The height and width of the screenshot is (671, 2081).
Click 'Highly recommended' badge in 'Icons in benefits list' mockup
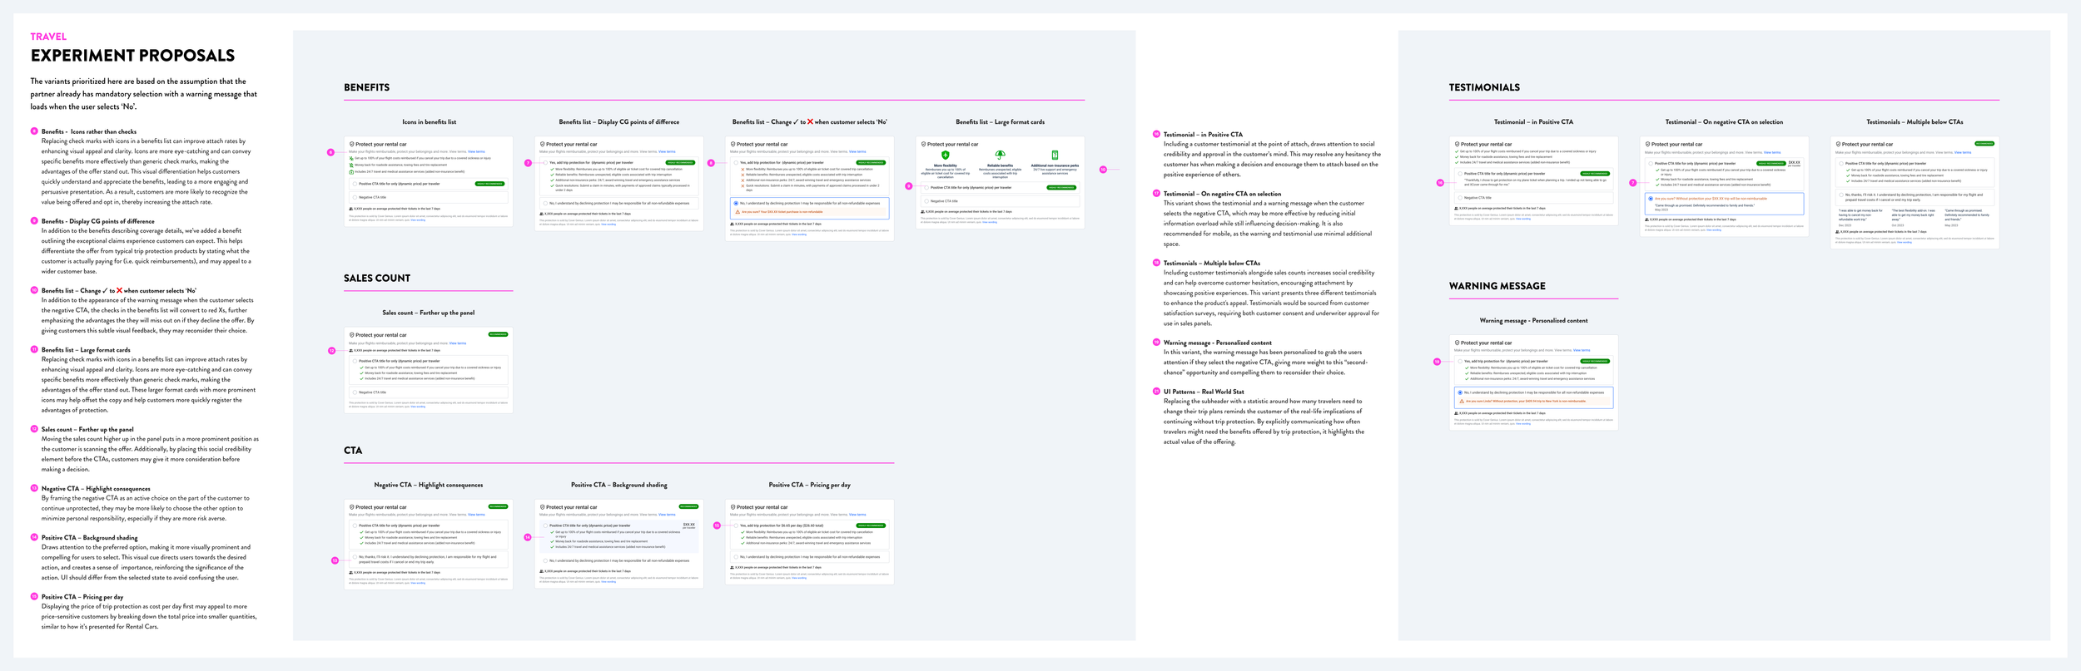click(489, 184)
